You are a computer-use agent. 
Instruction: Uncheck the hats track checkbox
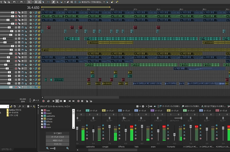coord(42,124)
